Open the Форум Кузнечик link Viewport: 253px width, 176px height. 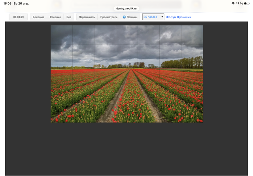(x=178, y=17)
